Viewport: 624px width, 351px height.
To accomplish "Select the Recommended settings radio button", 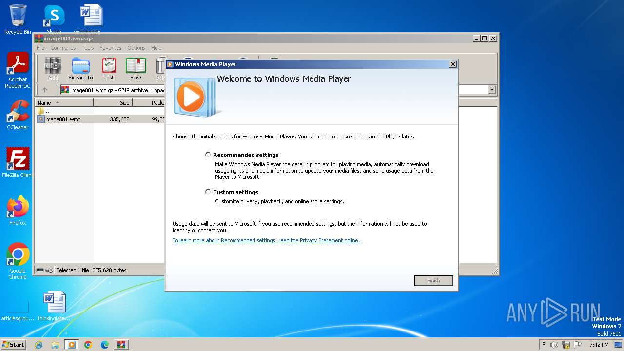I will coord(208,155).
